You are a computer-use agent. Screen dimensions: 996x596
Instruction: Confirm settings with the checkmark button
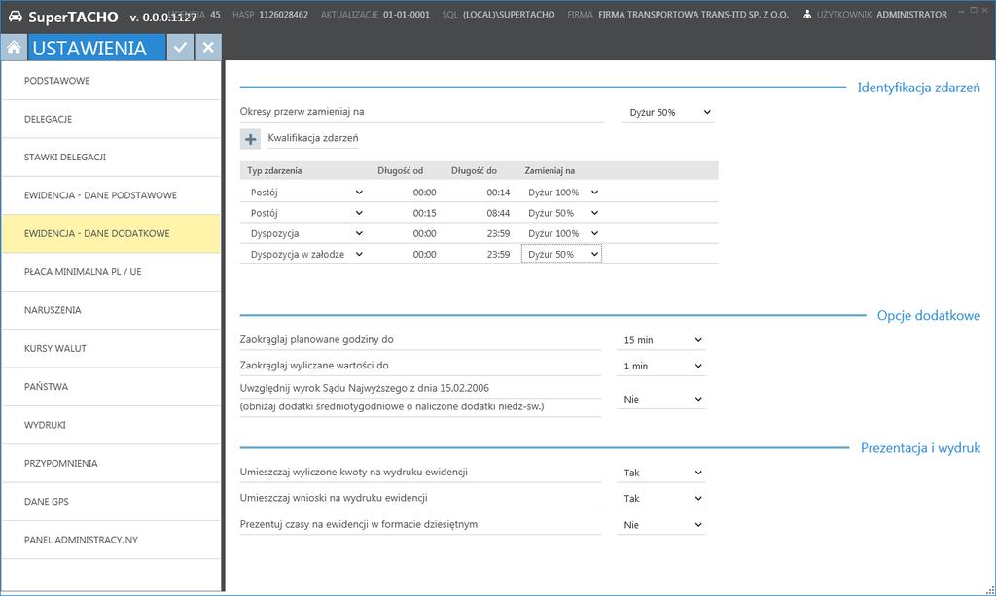180,48
